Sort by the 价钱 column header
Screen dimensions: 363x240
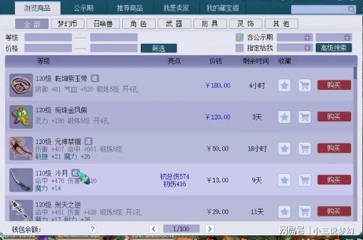(x=216, y=61)
